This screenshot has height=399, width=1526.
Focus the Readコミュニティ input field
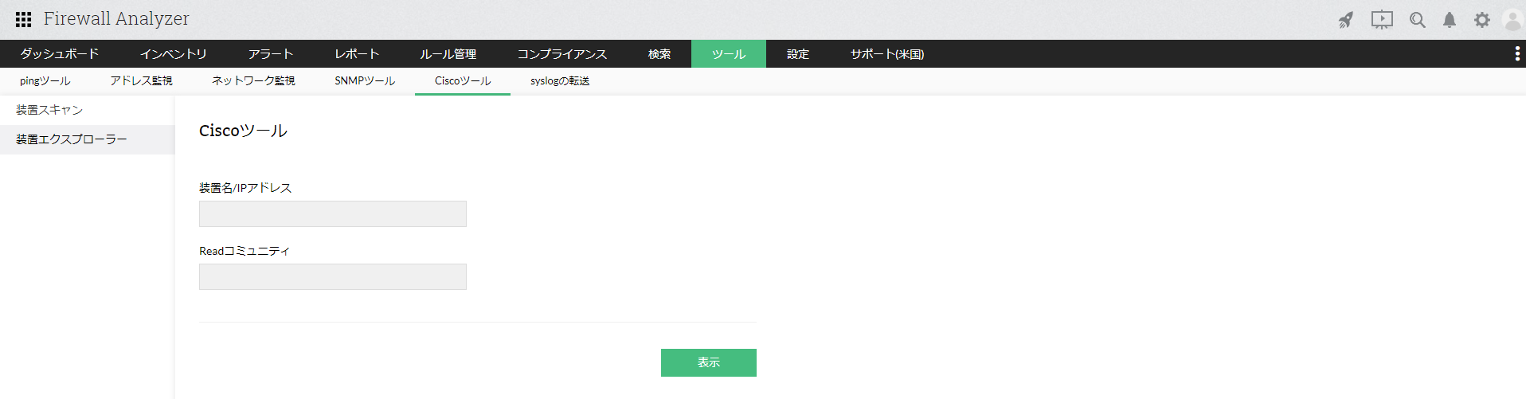(333, 276)
